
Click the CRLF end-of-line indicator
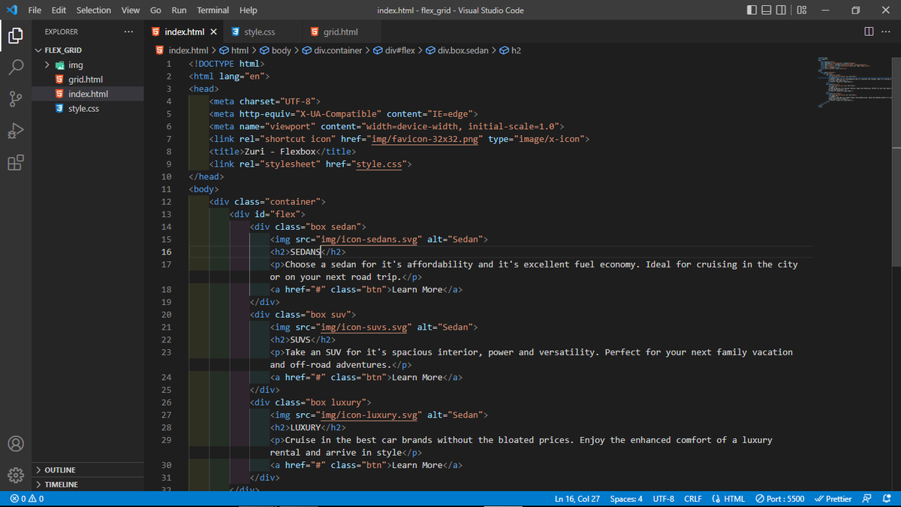(x=693, y=499)
